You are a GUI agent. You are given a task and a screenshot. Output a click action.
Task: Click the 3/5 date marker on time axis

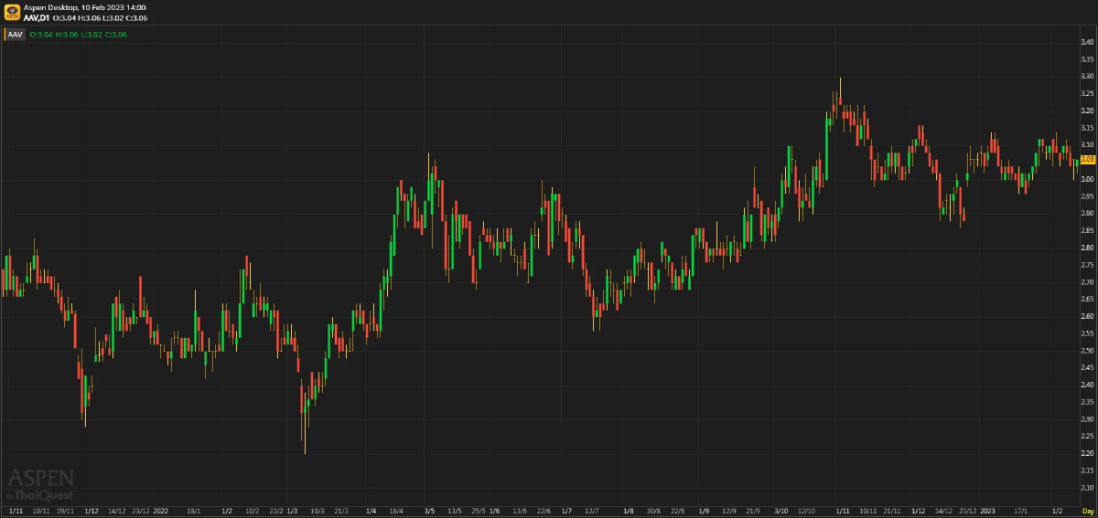[430, 510]
